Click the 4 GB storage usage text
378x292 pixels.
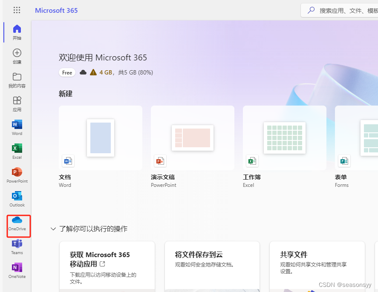click(106, 72)
